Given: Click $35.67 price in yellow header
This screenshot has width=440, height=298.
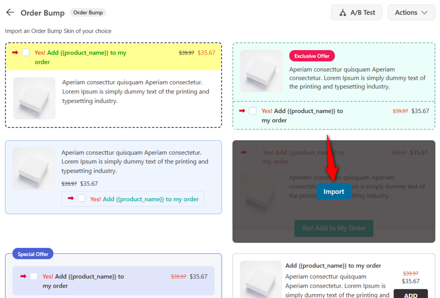Looking at the screenshot, I should [x=206, y=53].
